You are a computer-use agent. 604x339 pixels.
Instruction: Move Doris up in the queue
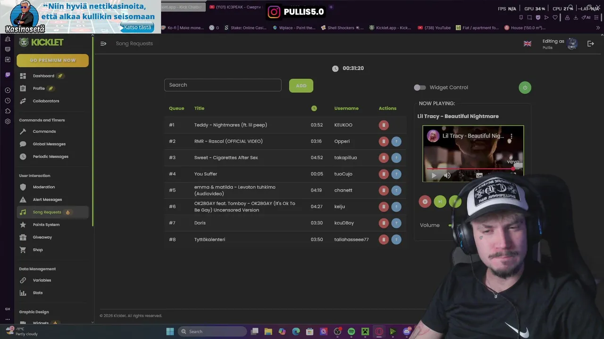[396, 223]
